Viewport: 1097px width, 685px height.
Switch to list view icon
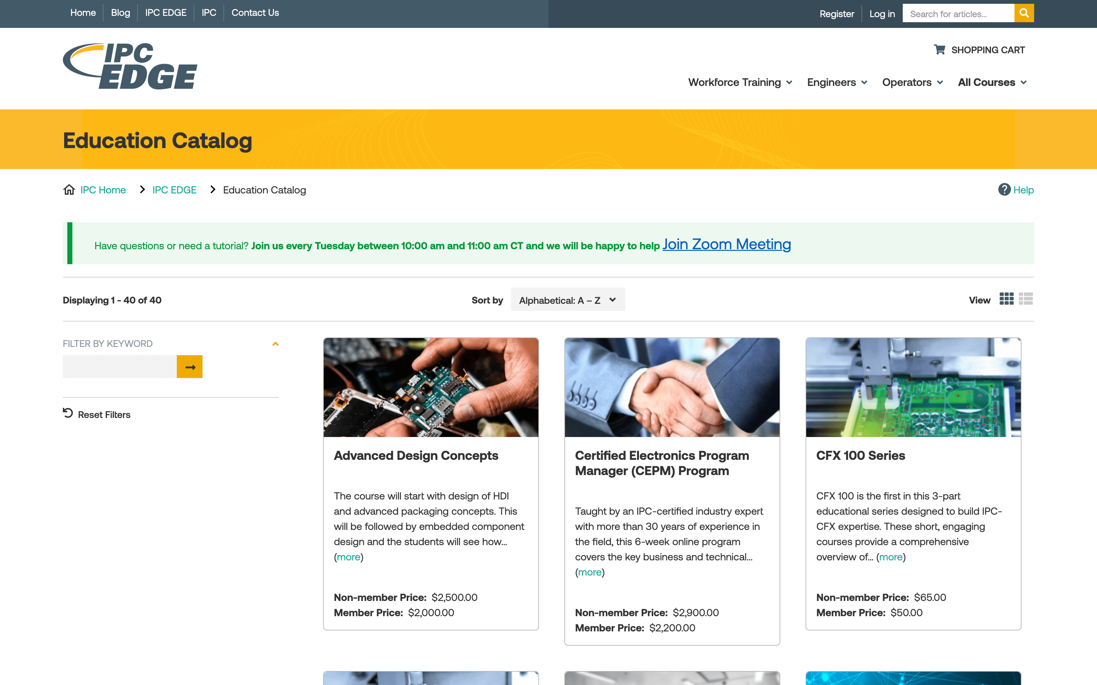1025,299
